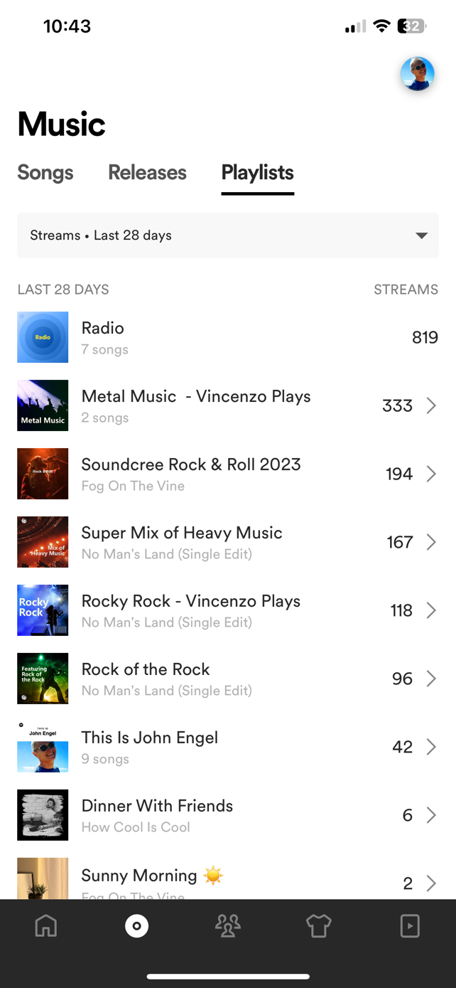Expand Metal Music playlist chevron

pos(431,405)
